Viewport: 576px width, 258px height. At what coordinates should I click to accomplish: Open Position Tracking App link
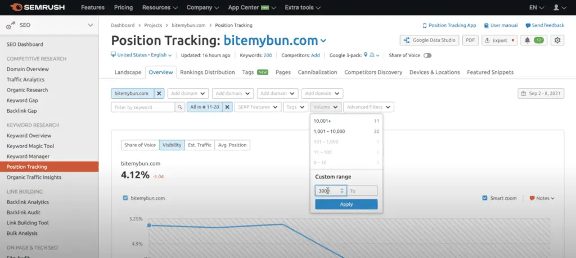[449, 25]
